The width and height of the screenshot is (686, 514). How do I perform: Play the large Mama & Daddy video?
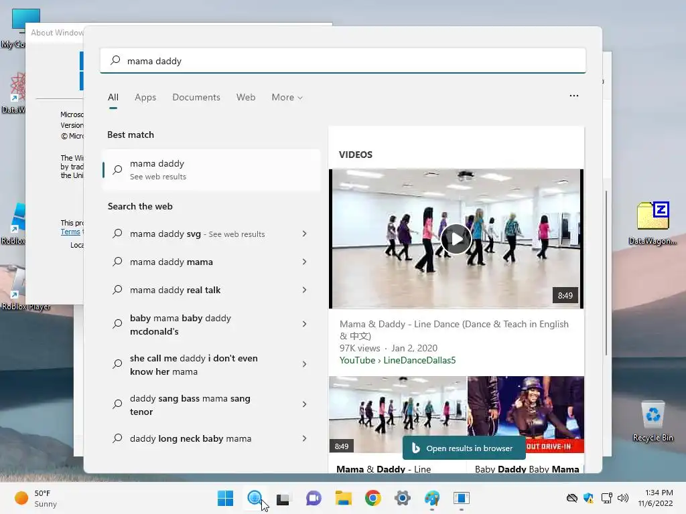(456, 239)
